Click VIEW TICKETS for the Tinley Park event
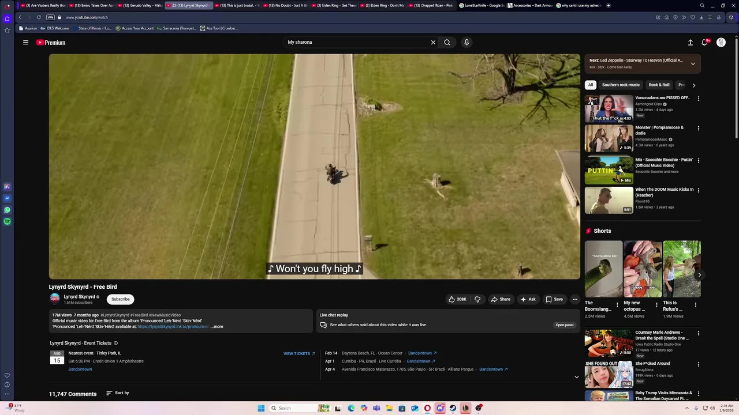739x415 pixels. [x=299, y=353]
